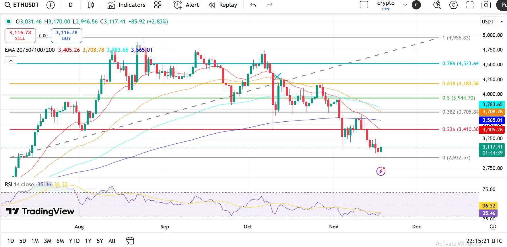Select the EMA 20/50/100/200 indicator legend
Viewport: 507px width, 247px height.
point(30,50)
